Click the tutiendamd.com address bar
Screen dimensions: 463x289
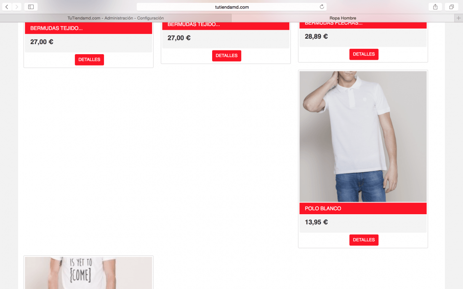tap(231, 7)
